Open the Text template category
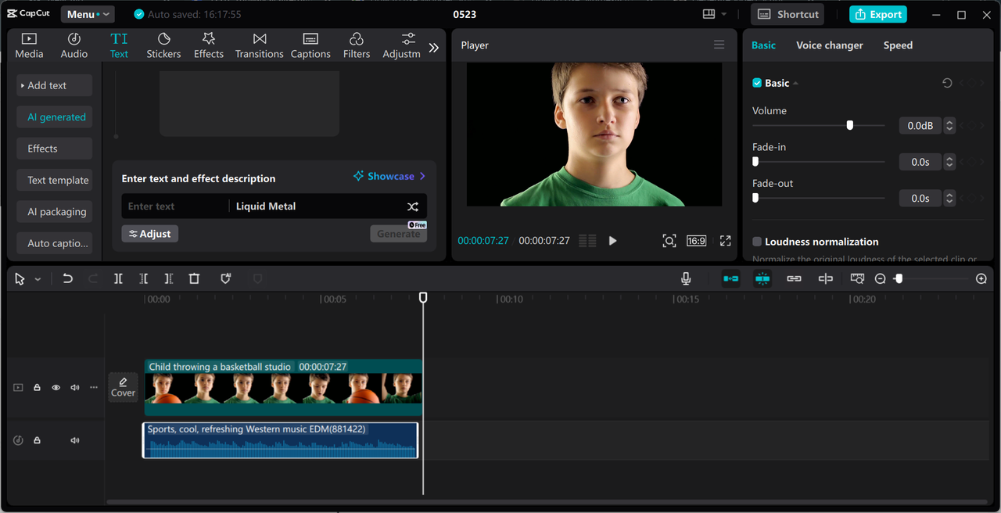Screen dimensions: 1001x513 pos(54,180)
